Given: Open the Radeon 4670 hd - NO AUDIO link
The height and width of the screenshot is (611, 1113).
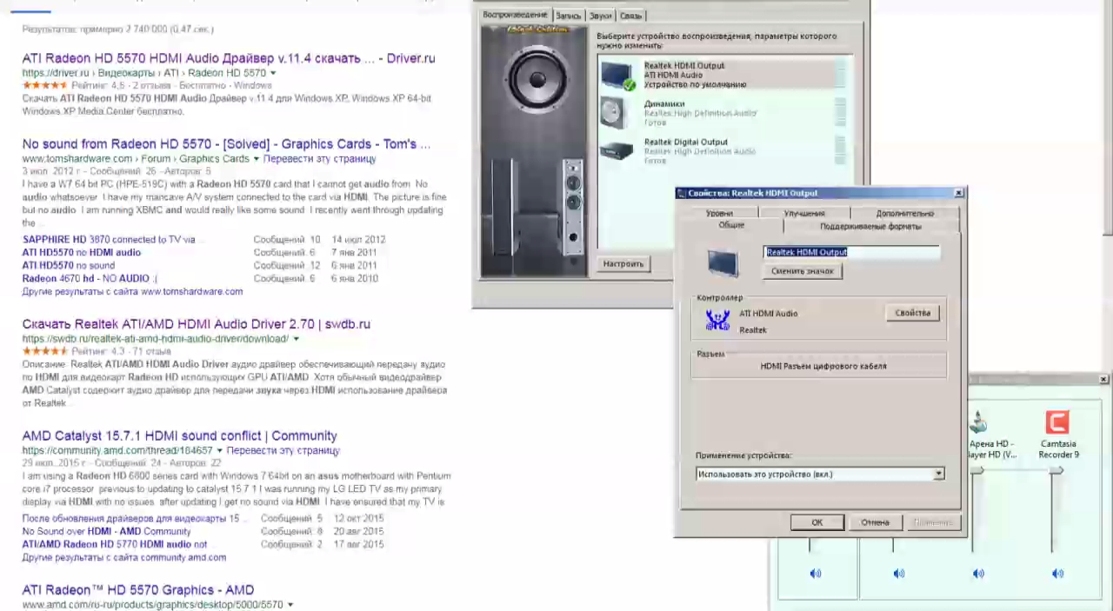Looking at the screenshot, I should (90, 278).
